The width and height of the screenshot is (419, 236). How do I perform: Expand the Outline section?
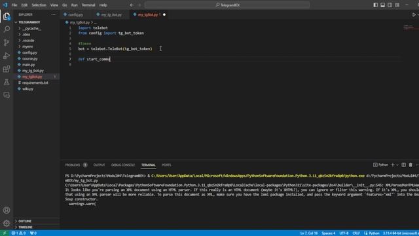pos(37,221)
